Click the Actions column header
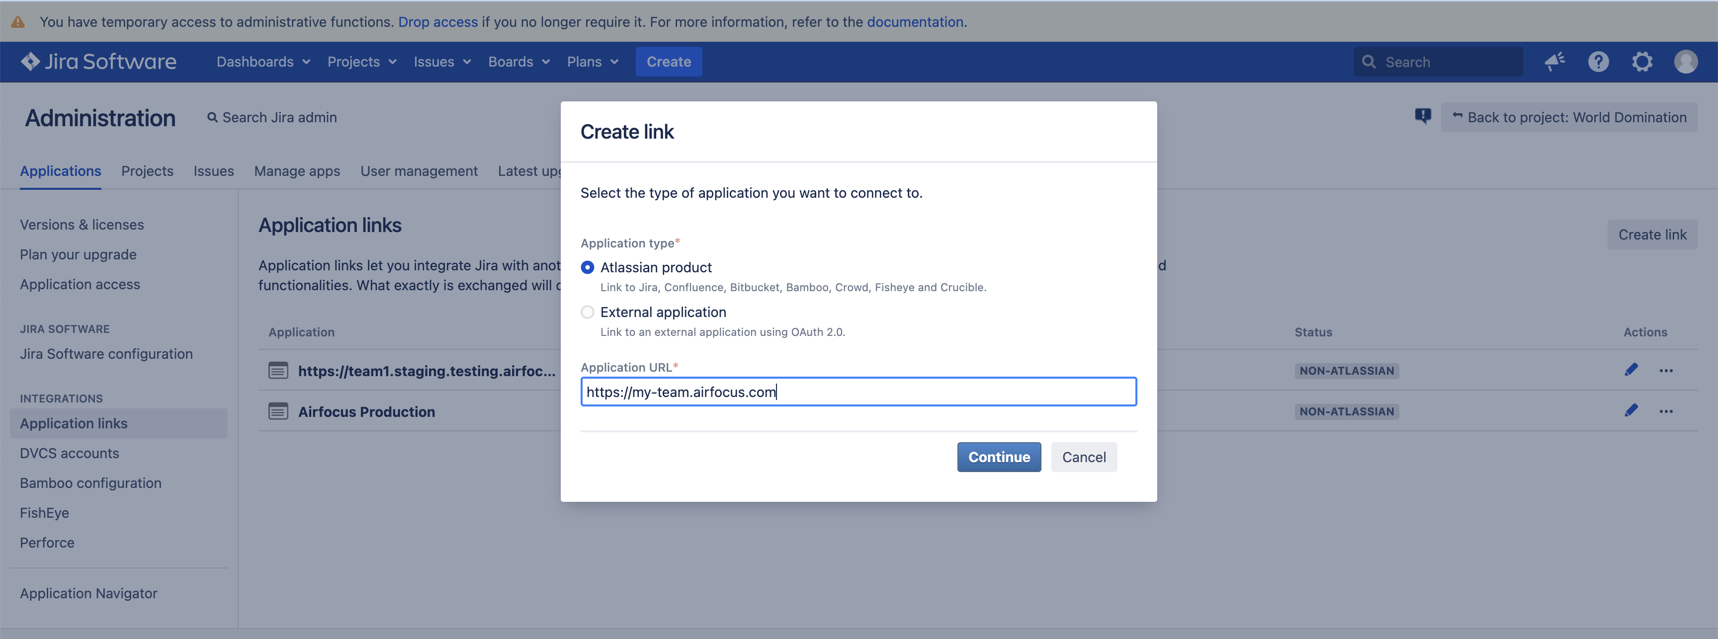The height and width of the screenshot is (639, 1718). coord(1644,332)
